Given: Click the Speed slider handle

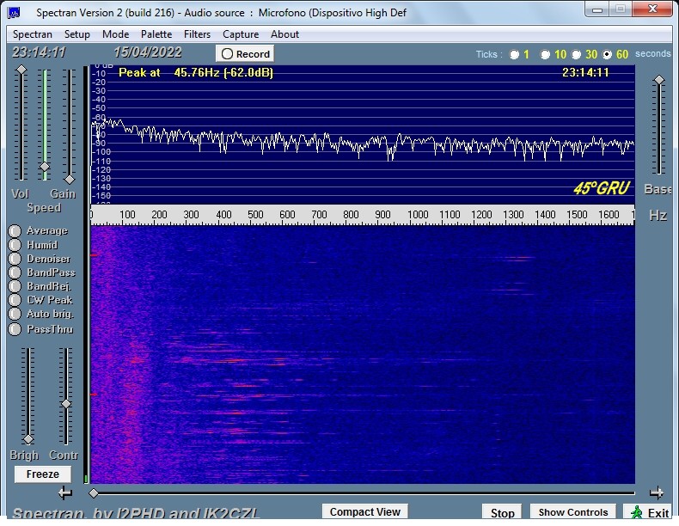Looking at the screenshot, I should pyautogui.click(x=45, y=167).
